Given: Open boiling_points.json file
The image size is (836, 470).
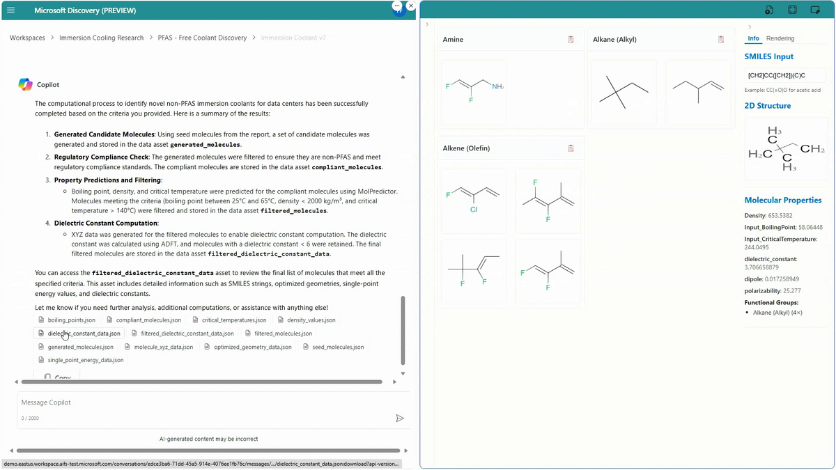Looking at the screenshot, I should point(67,320).
